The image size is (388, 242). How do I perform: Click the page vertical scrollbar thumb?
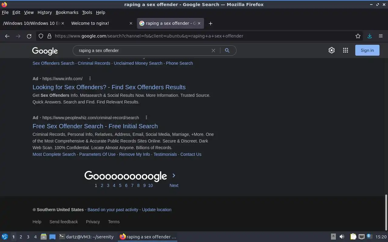click(386, 213)
